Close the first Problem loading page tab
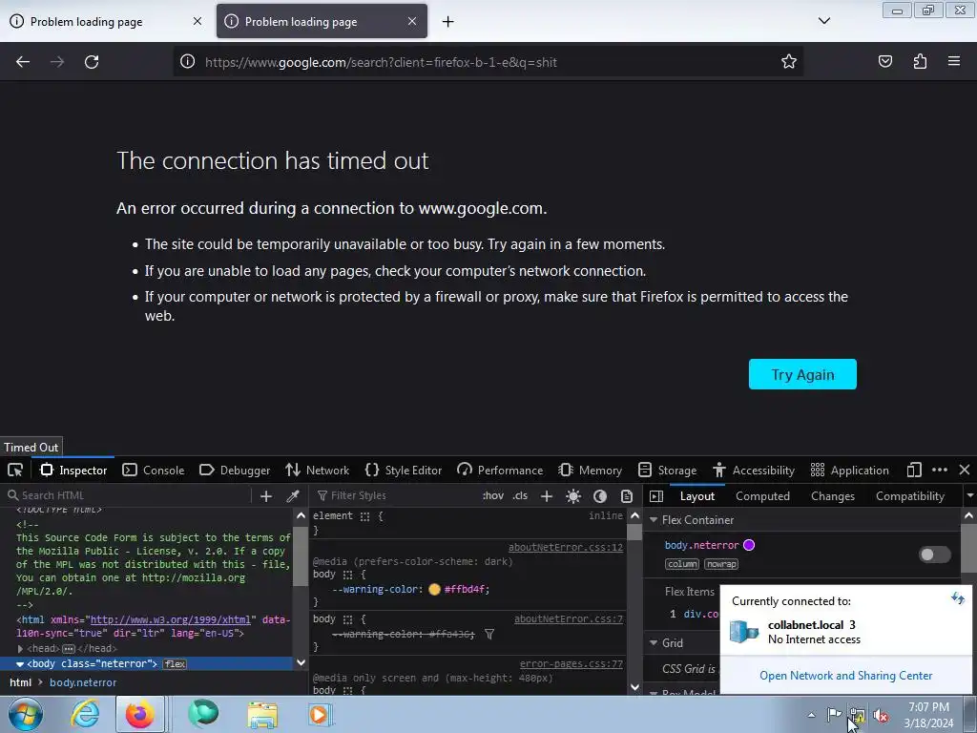The width and height of the screenshot is (977, 733). [197, 21]
